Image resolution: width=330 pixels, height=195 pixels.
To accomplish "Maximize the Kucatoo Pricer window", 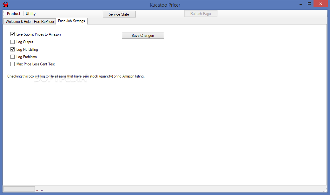I will 309,3.
